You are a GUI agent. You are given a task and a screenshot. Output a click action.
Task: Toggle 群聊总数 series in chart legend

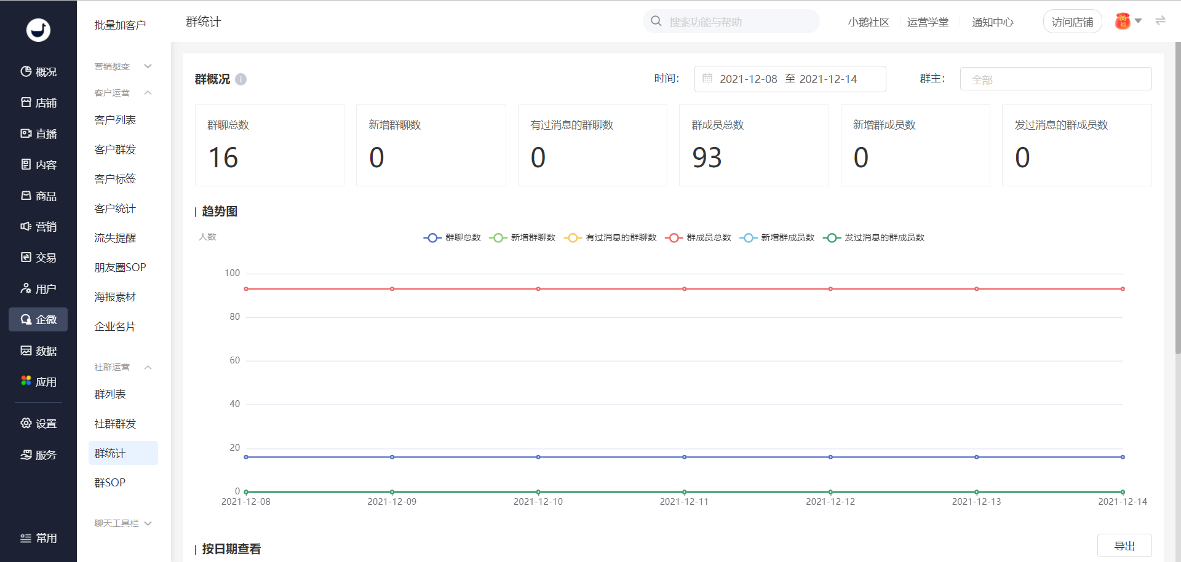click(452, 237)
